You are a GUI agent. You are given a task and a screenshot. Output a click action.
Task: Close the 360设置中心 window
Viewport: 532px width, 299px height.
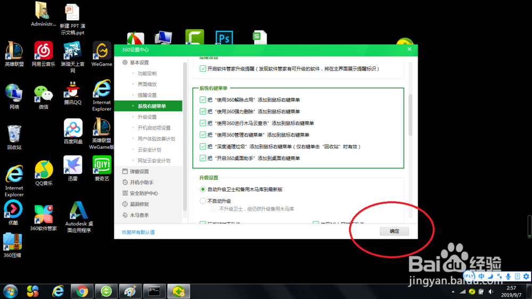410,49
